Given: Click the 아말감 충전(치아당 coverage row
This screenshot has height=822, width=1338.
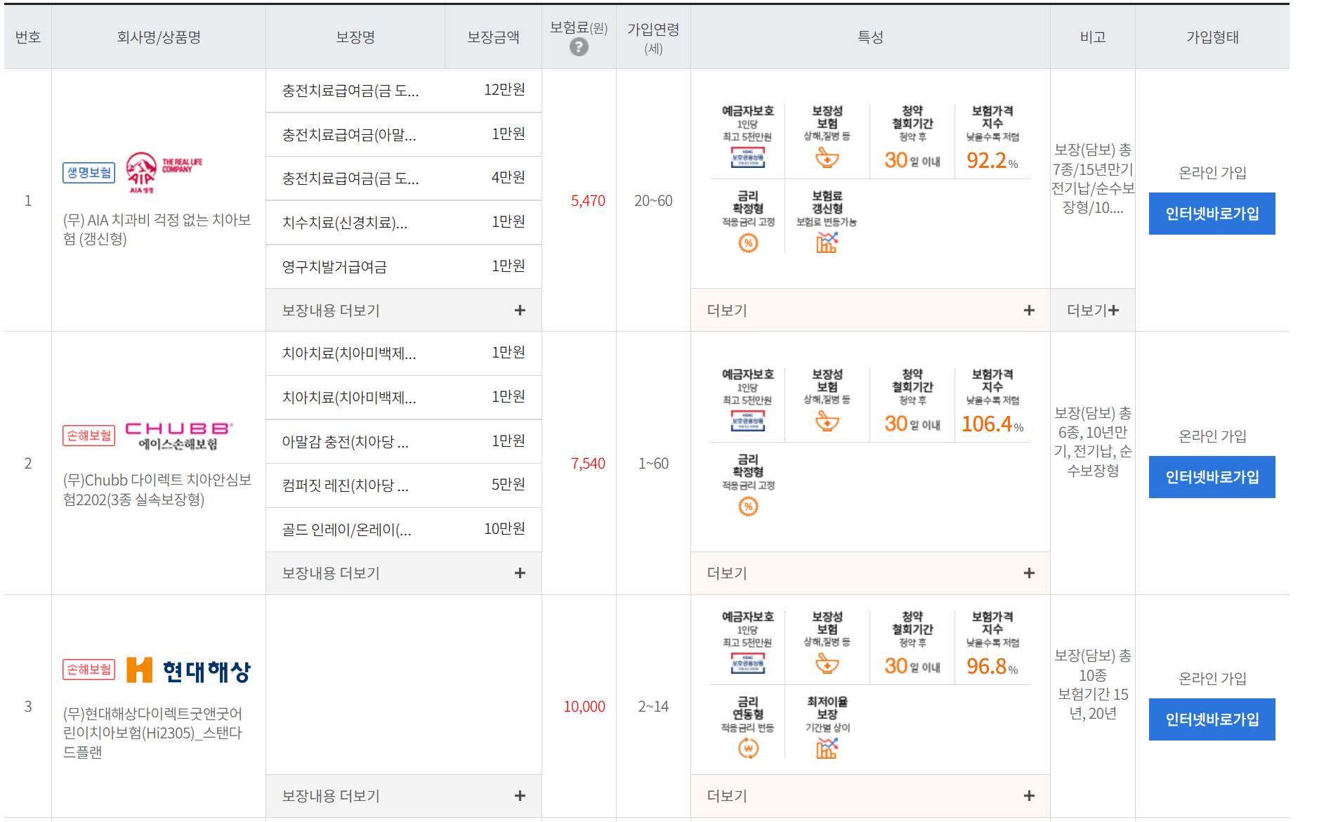Looking at the screenshot, I should tap(403, 441).
